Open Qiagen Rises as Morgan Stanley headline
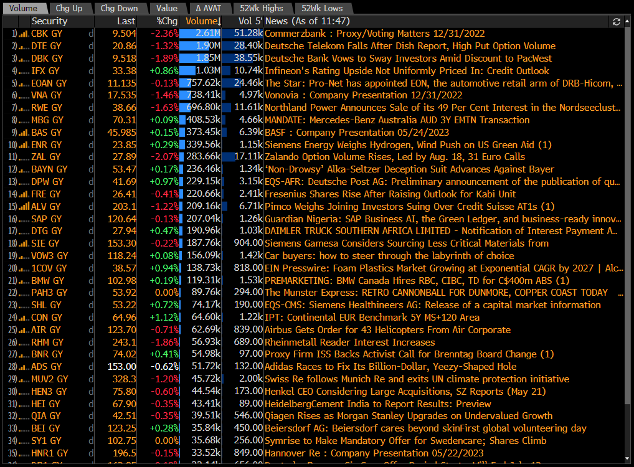 tap(409, 416)
